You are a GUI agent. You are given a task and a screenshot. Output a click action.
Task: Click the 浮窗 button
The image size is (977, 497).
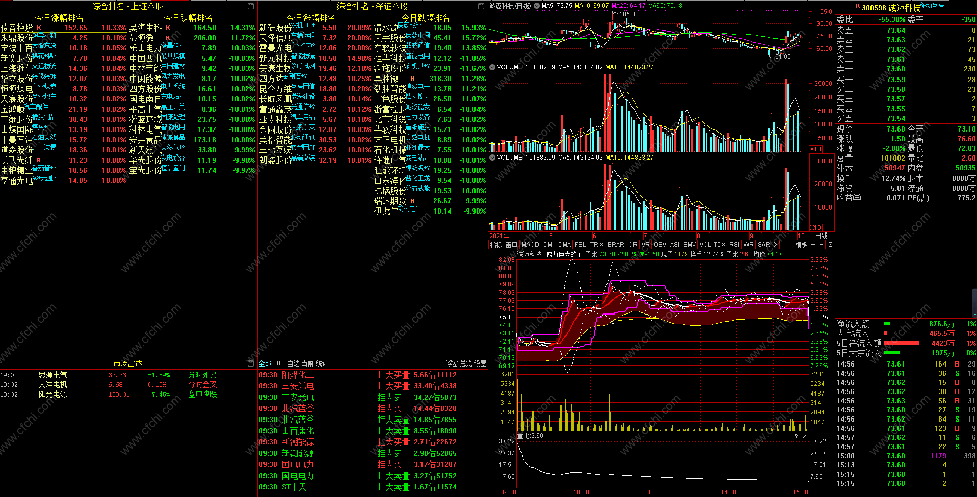click(452, 363)
